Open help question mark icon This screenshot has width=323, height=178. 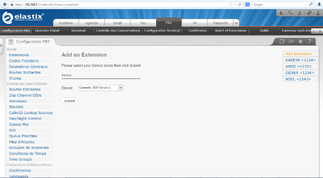coord(309,42)
